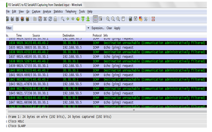Reload the capture file icon

pos(50,19)
